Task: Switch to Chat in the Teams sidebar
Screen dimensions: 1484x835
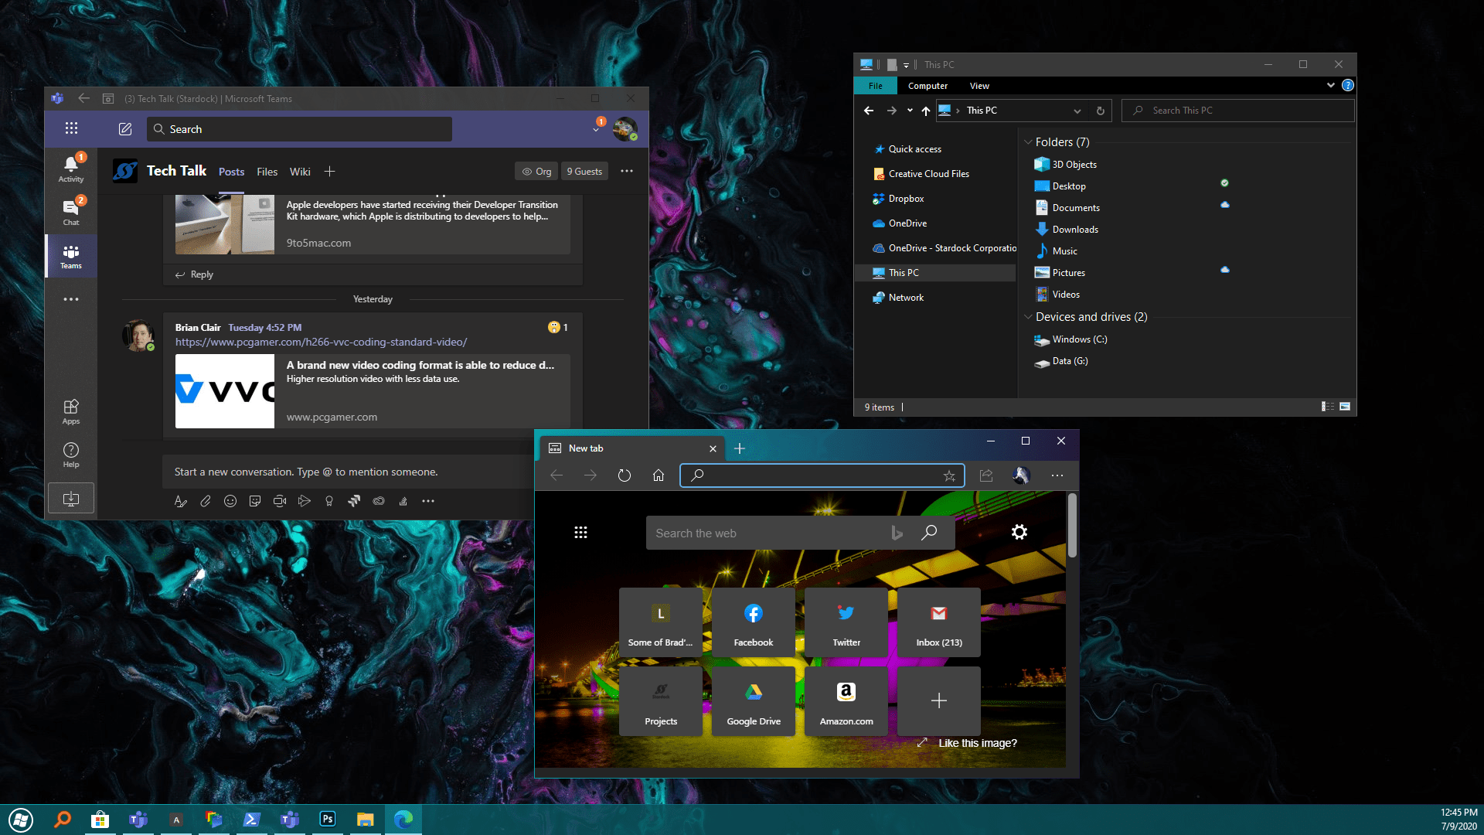Action: point(70,210)
